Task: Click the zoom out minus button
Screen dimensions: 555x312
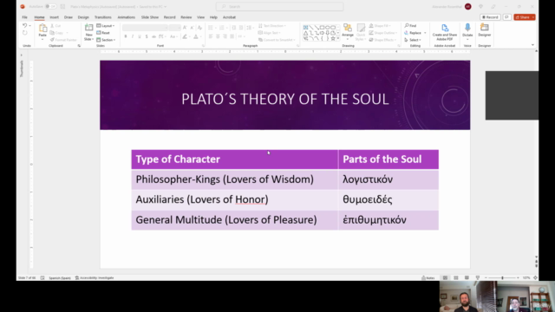Action: pos(486,278)
